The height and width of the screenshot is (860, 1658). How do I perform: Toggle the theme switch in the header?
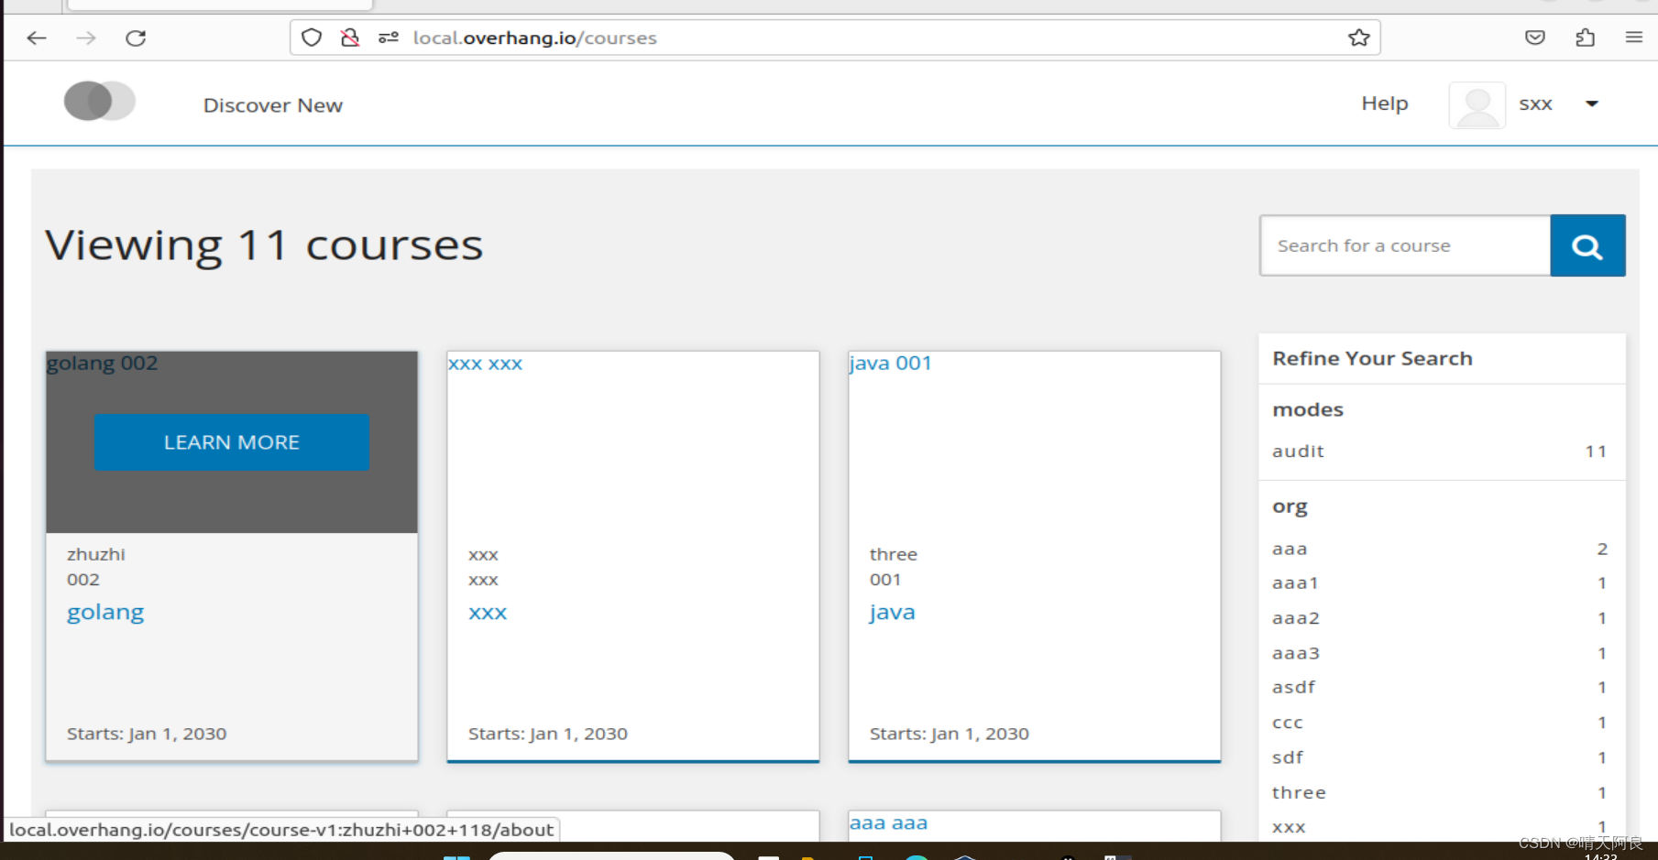pyautogui.click(x=99, y=101)
